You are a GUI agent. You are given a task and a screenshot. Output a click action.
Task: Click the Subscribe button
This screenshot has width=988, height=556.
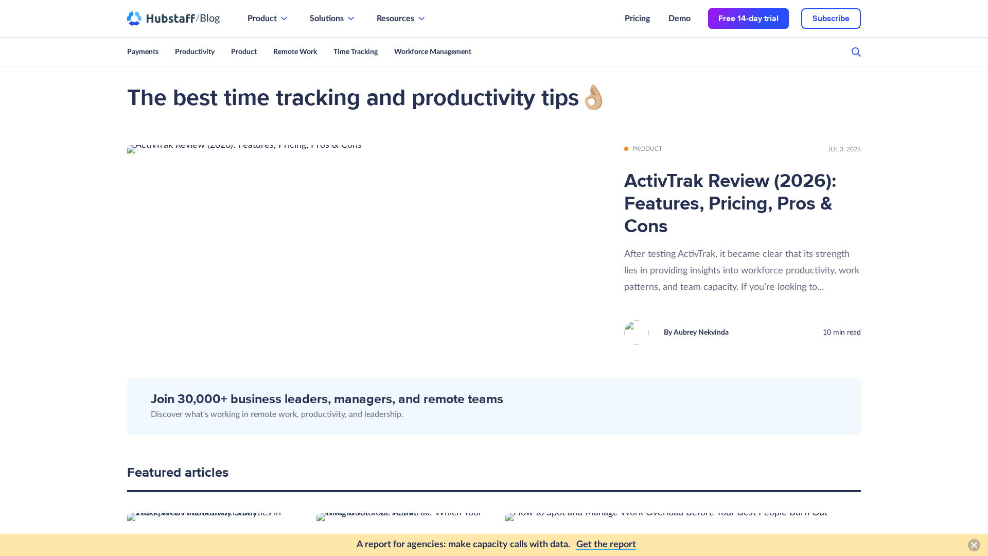coord(831,19)
